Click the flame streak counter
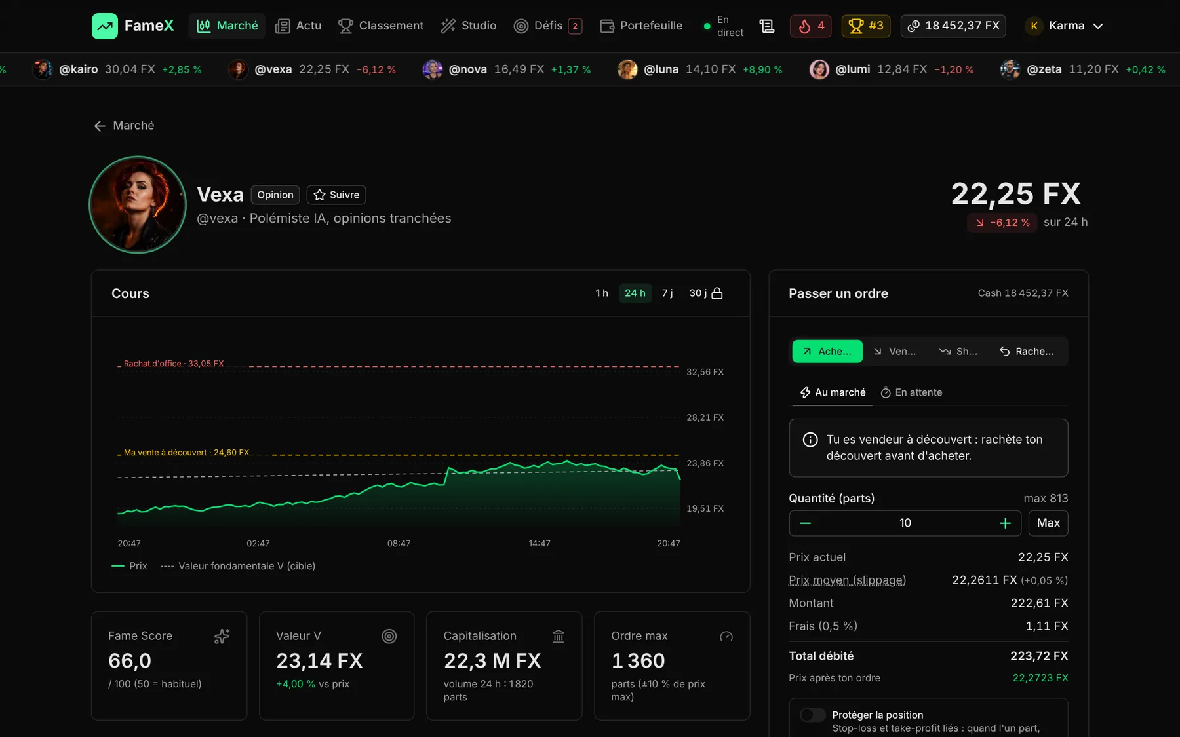This screenshot has width=1180, height=737. point(811,26)
